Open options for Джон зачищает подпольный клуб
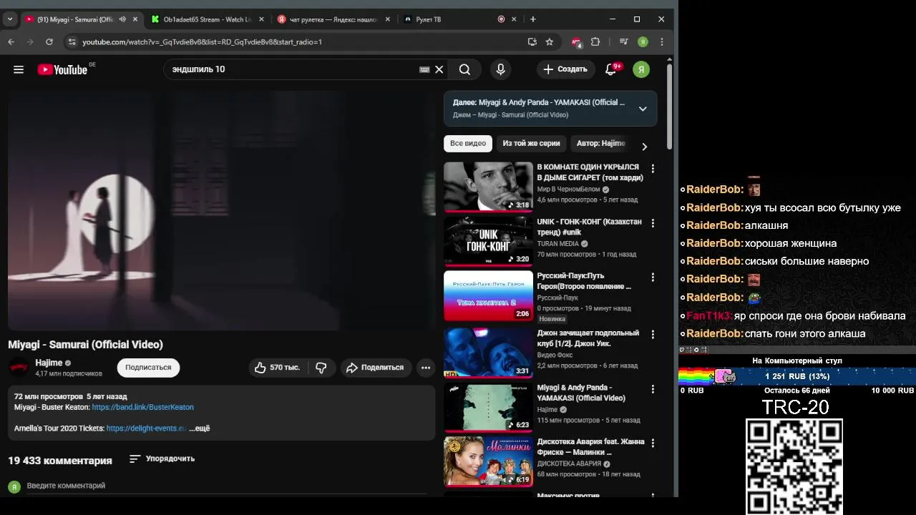The image size is (916, 515). point(653,334)
